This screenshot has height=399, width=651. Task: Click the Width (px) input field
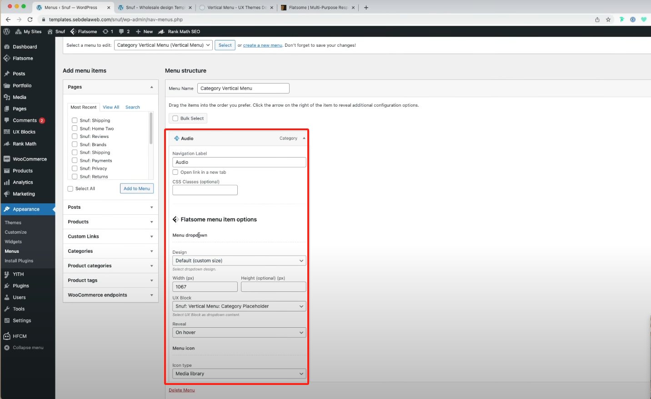[x=205, y=287]
